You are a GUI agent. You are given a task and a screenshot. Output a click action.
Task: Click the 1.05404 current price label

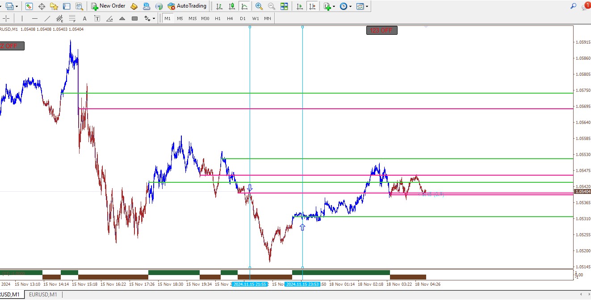point(583,191)
